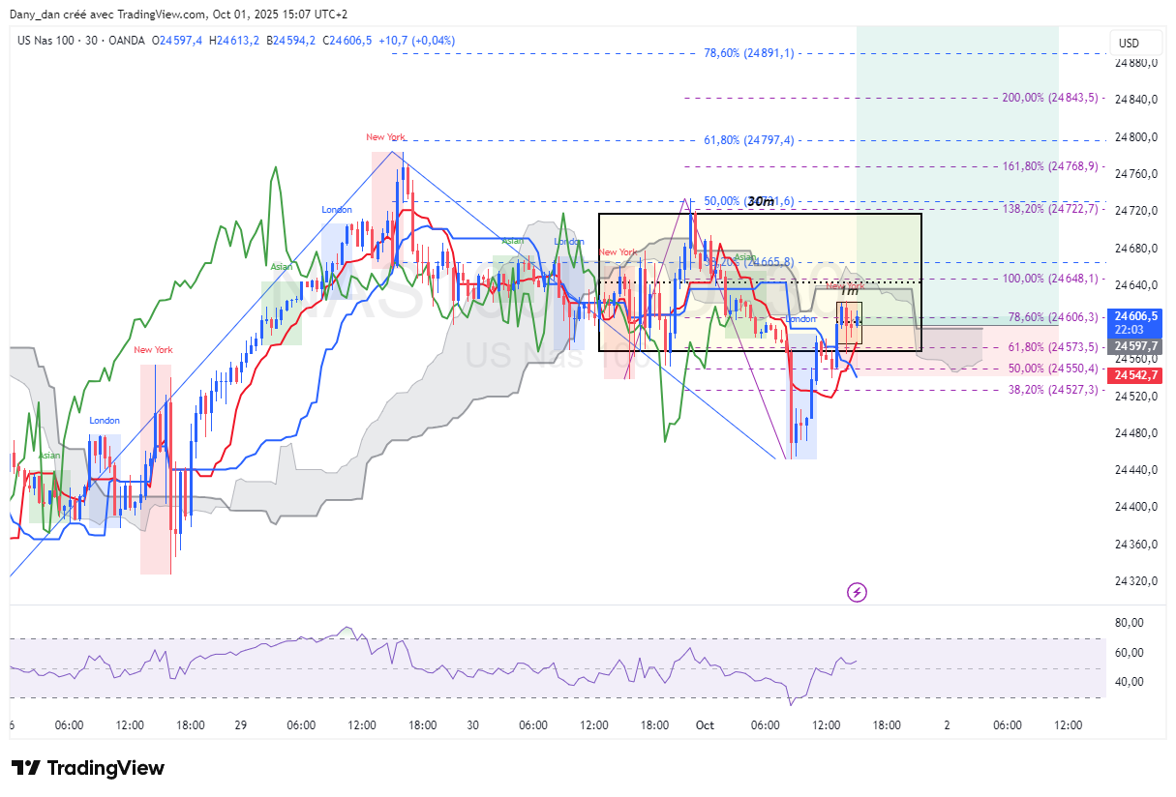Image resolution: width=1176 pixels, height=797 pixels.
Task: Click the 24 400,0 price axis label
Action: (x=1137, y=507)
